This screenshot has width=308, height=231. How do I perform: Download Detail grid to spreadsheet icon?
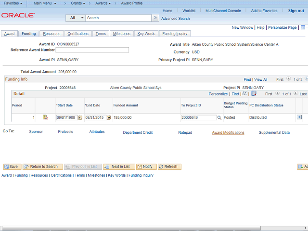254,93
